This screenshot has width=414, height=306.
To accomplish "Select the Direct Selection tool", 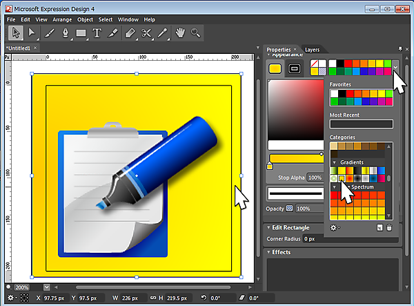I will (31, 32).
